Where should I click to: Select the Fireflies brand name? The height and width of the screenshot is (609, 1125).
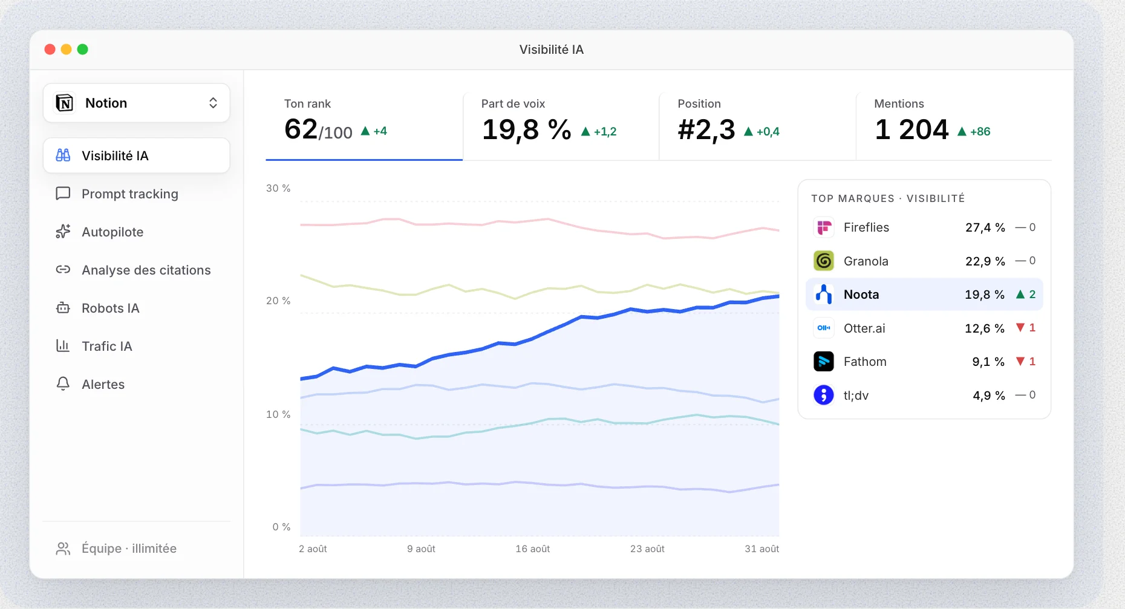[x=866, y=227]
